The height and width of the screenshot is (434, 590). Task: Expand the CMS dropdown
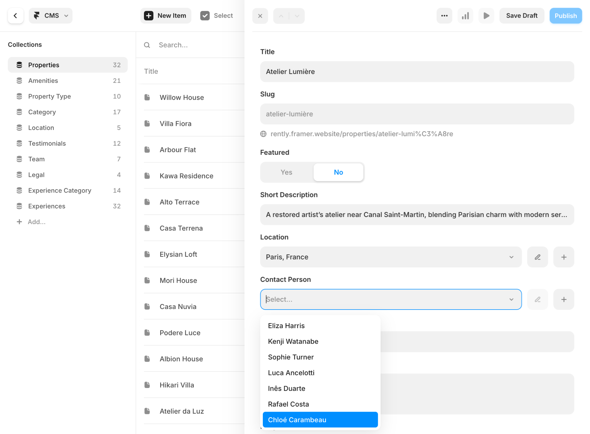(51, 16)
